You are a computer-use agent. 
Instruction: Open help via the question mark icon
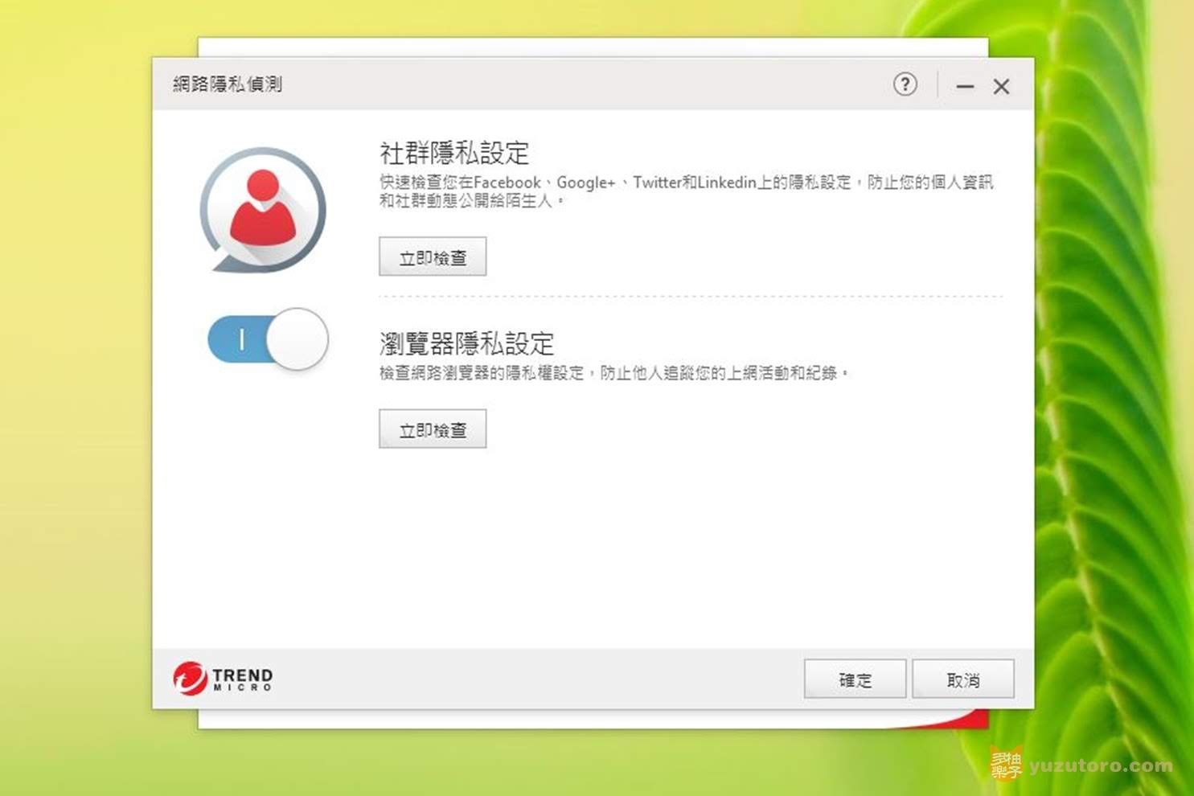[x=905, y=84]
